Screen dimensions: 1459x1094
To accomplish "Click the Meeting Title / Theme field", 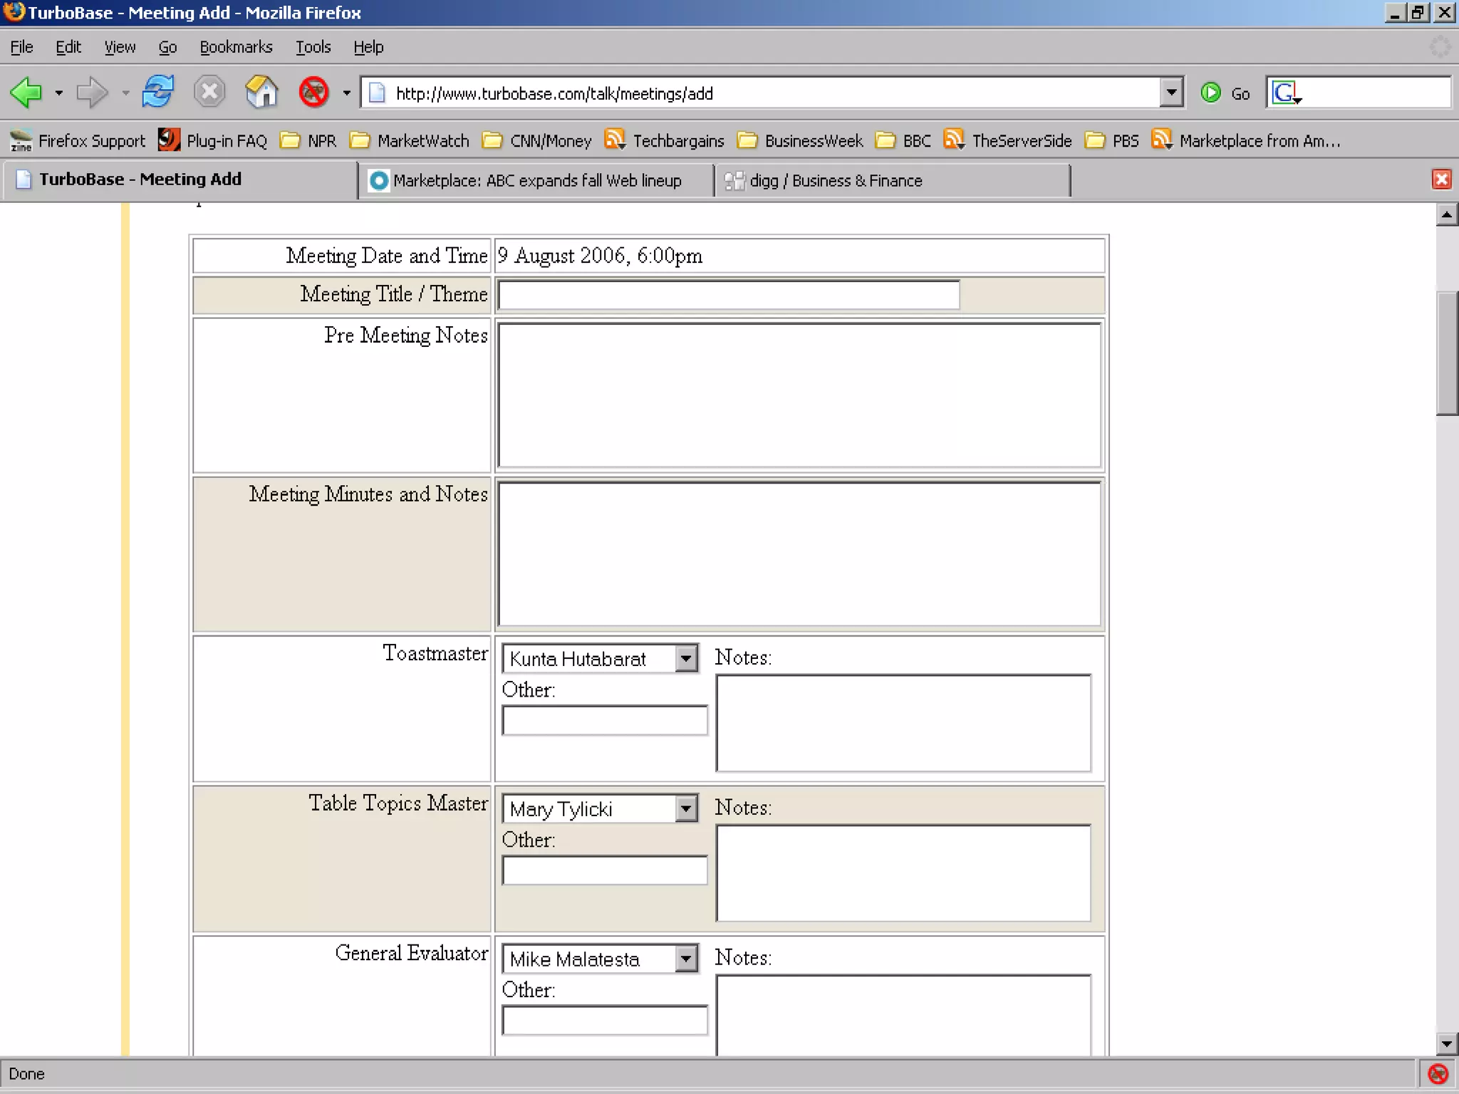I will pyautogui.click(x=728, y=295).
